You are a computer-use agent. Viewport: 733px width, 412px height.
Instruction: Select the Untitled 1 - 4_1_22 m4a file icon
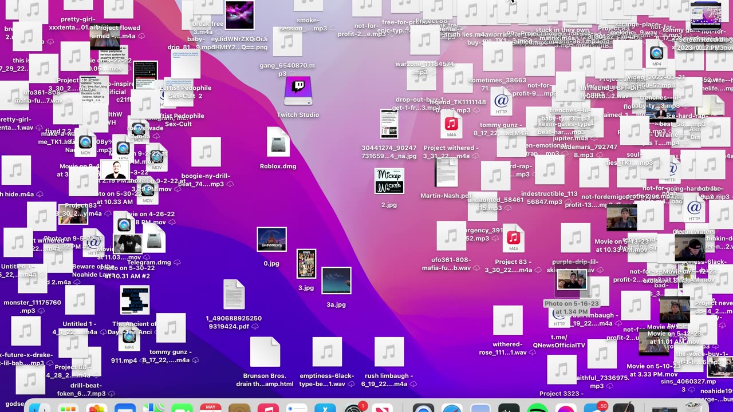click(80, 300)
